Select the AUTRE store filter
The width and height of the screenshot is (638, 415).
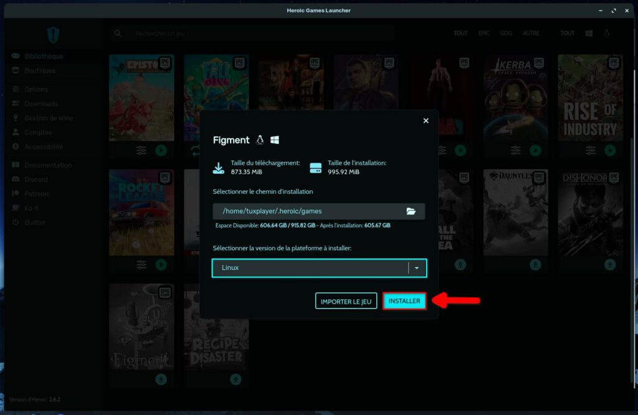pyautogui.click(x=531, y=34)
